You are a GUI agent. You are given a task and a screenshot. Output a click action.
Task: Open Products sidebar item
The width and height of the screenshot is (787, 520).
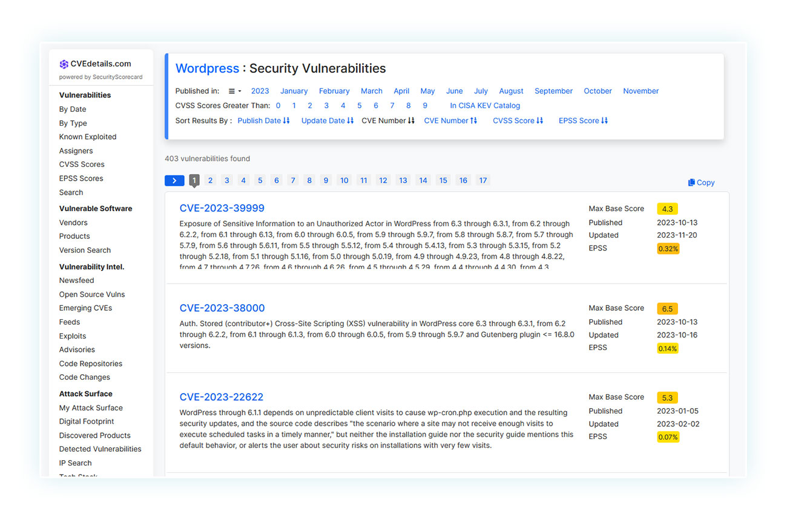pos(74,236)
